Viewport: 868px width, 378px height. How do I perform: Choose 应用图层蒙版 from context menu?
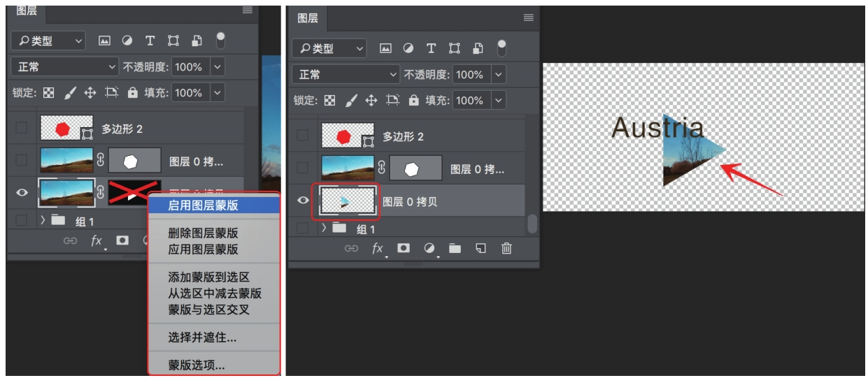tap(213, 249)
